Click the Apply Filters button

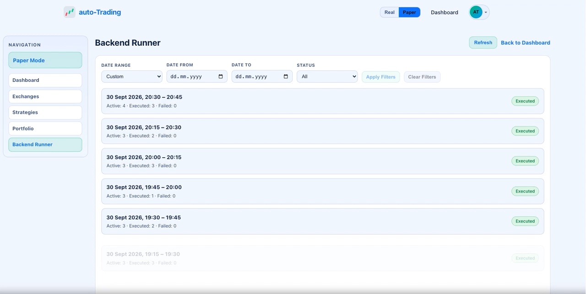(381, 77)
